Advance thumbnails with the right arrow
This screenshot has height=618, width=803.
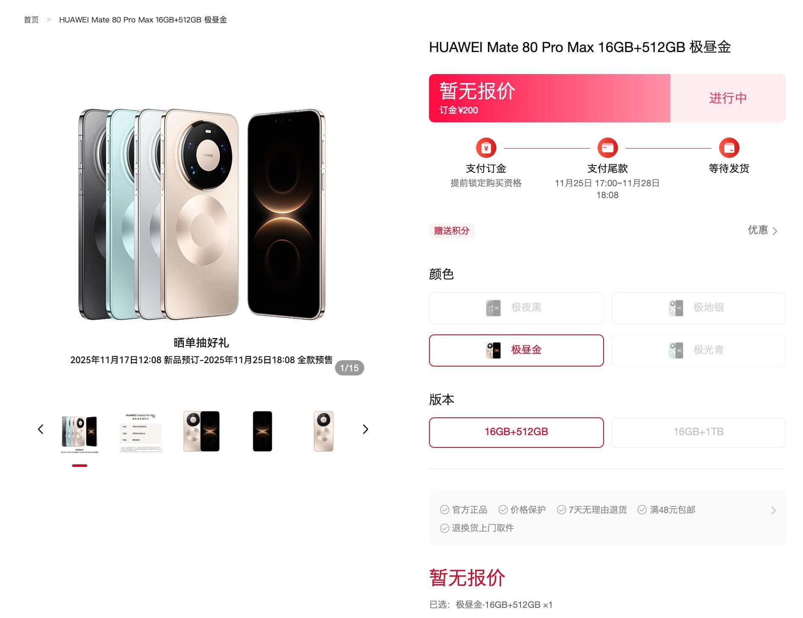366,429
